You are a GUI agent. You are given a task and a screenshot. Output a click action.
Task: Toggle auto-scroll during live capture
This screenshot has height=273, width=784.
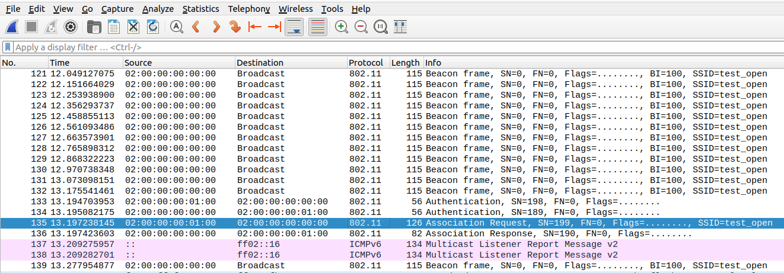tap(295, 27)
